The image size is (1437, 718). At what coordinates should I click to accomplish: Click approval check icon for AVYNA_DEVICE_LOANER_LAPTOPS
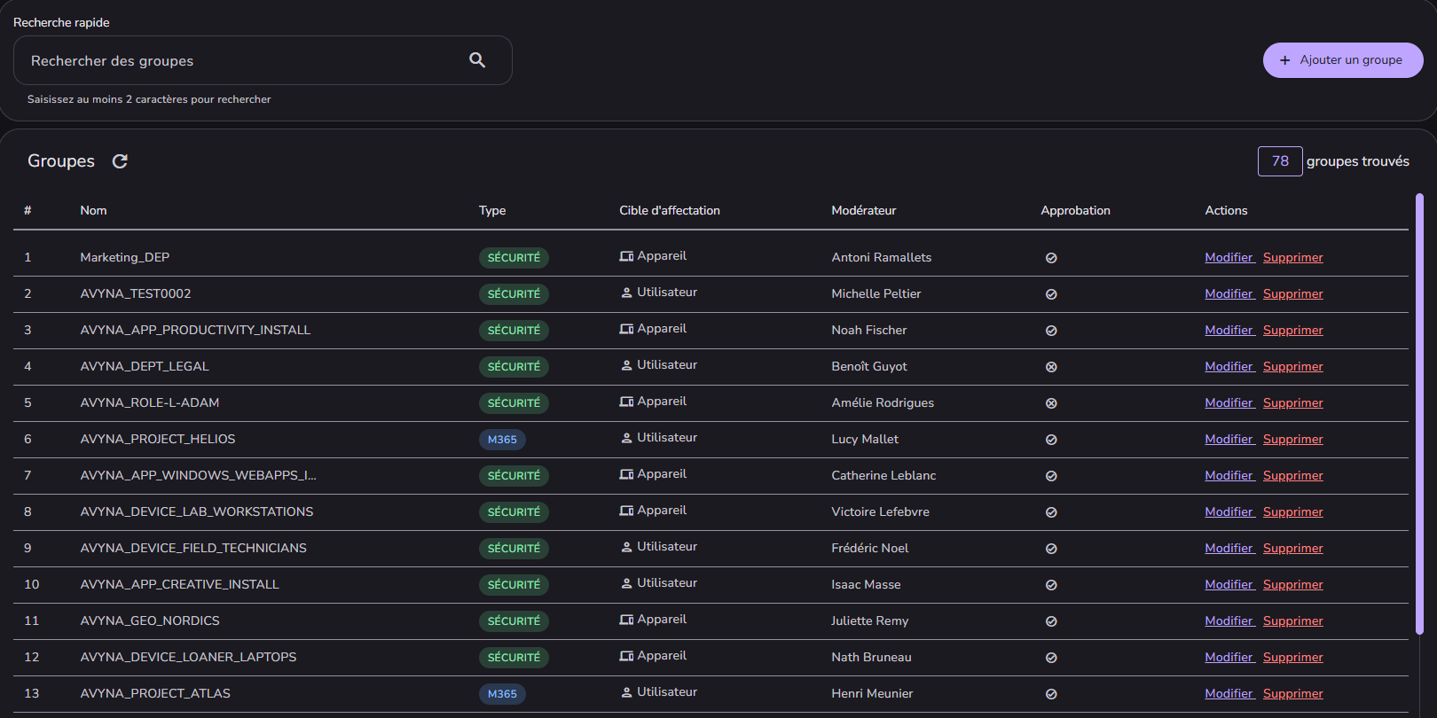1051,658
